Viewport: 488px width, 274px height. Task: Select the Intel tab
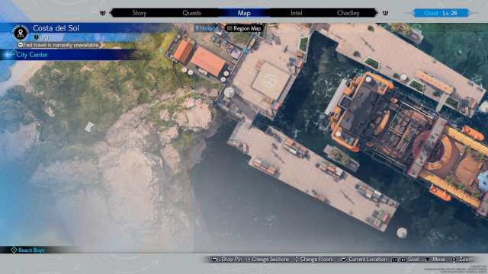(296, 13)
